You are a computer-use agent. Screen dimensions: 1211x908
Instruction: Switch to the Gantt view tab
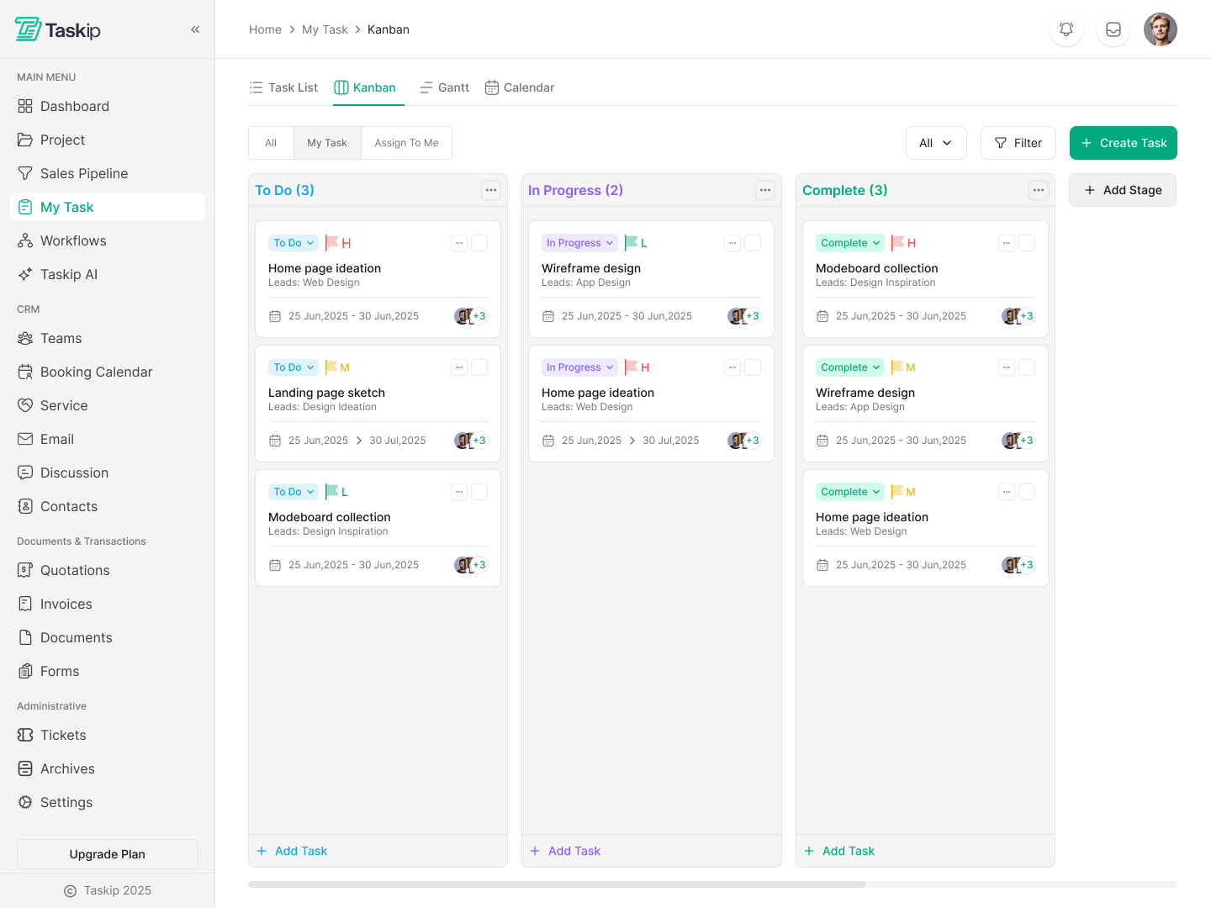click(x=445, y=87)
